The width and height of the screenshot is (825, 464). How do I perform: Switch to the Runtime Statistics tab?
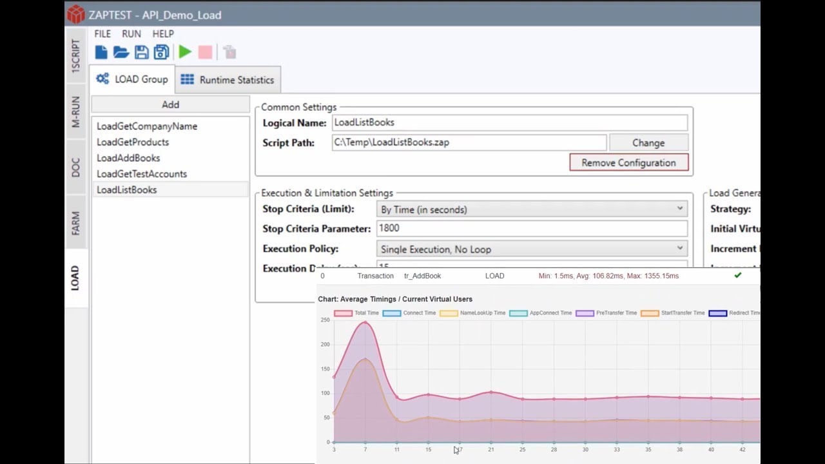point(228,80)
